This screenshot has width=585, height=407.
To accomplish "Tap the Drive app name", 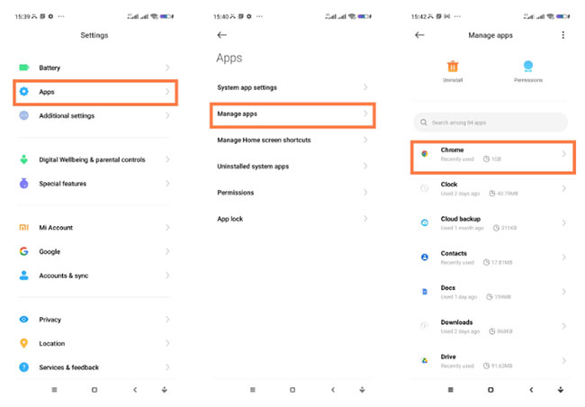I will [448, 357].
